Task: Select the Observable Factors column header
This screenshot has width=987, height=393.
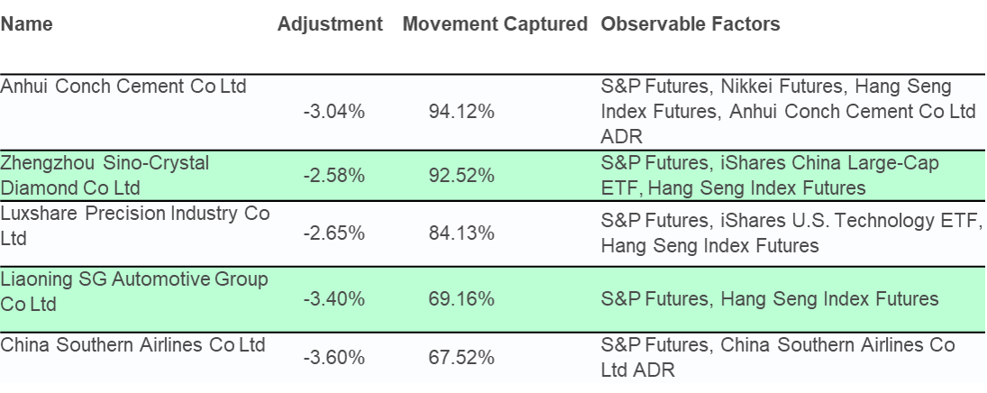Action: tap(690, 24)
